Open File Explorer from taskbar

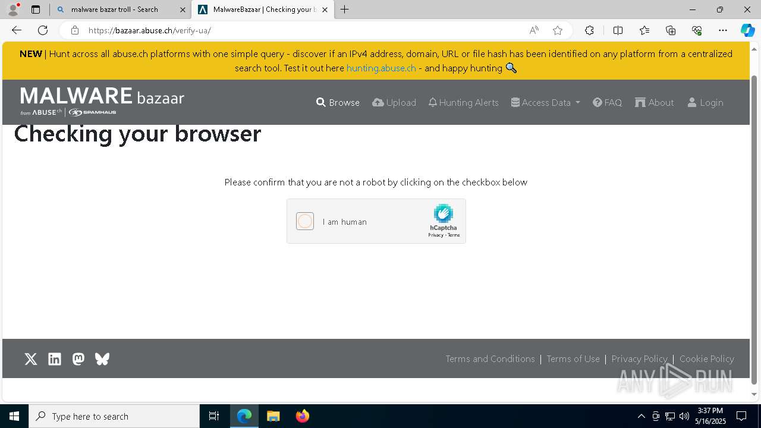tap(273, 416)
